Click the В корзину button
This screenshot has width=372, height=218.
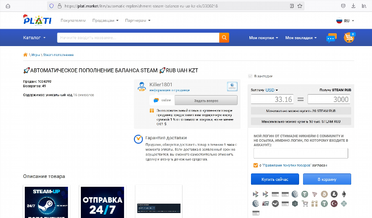pos(327,179)
